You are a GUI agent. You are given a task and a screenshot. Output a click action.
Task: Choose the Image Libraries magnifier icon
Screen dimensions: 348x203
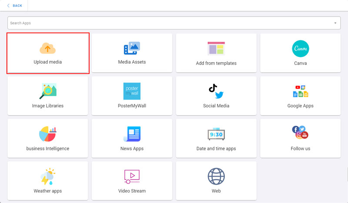tap(47, 91)
